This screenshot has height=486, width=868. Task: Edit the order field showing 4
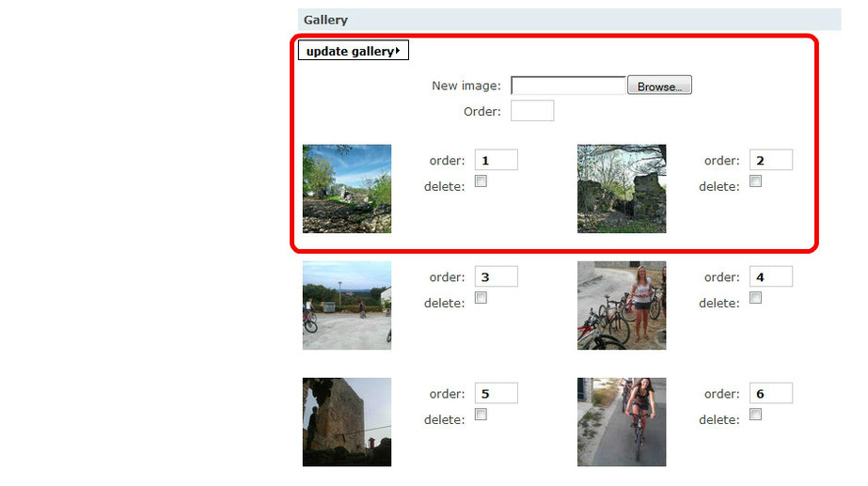click(770, 276)
